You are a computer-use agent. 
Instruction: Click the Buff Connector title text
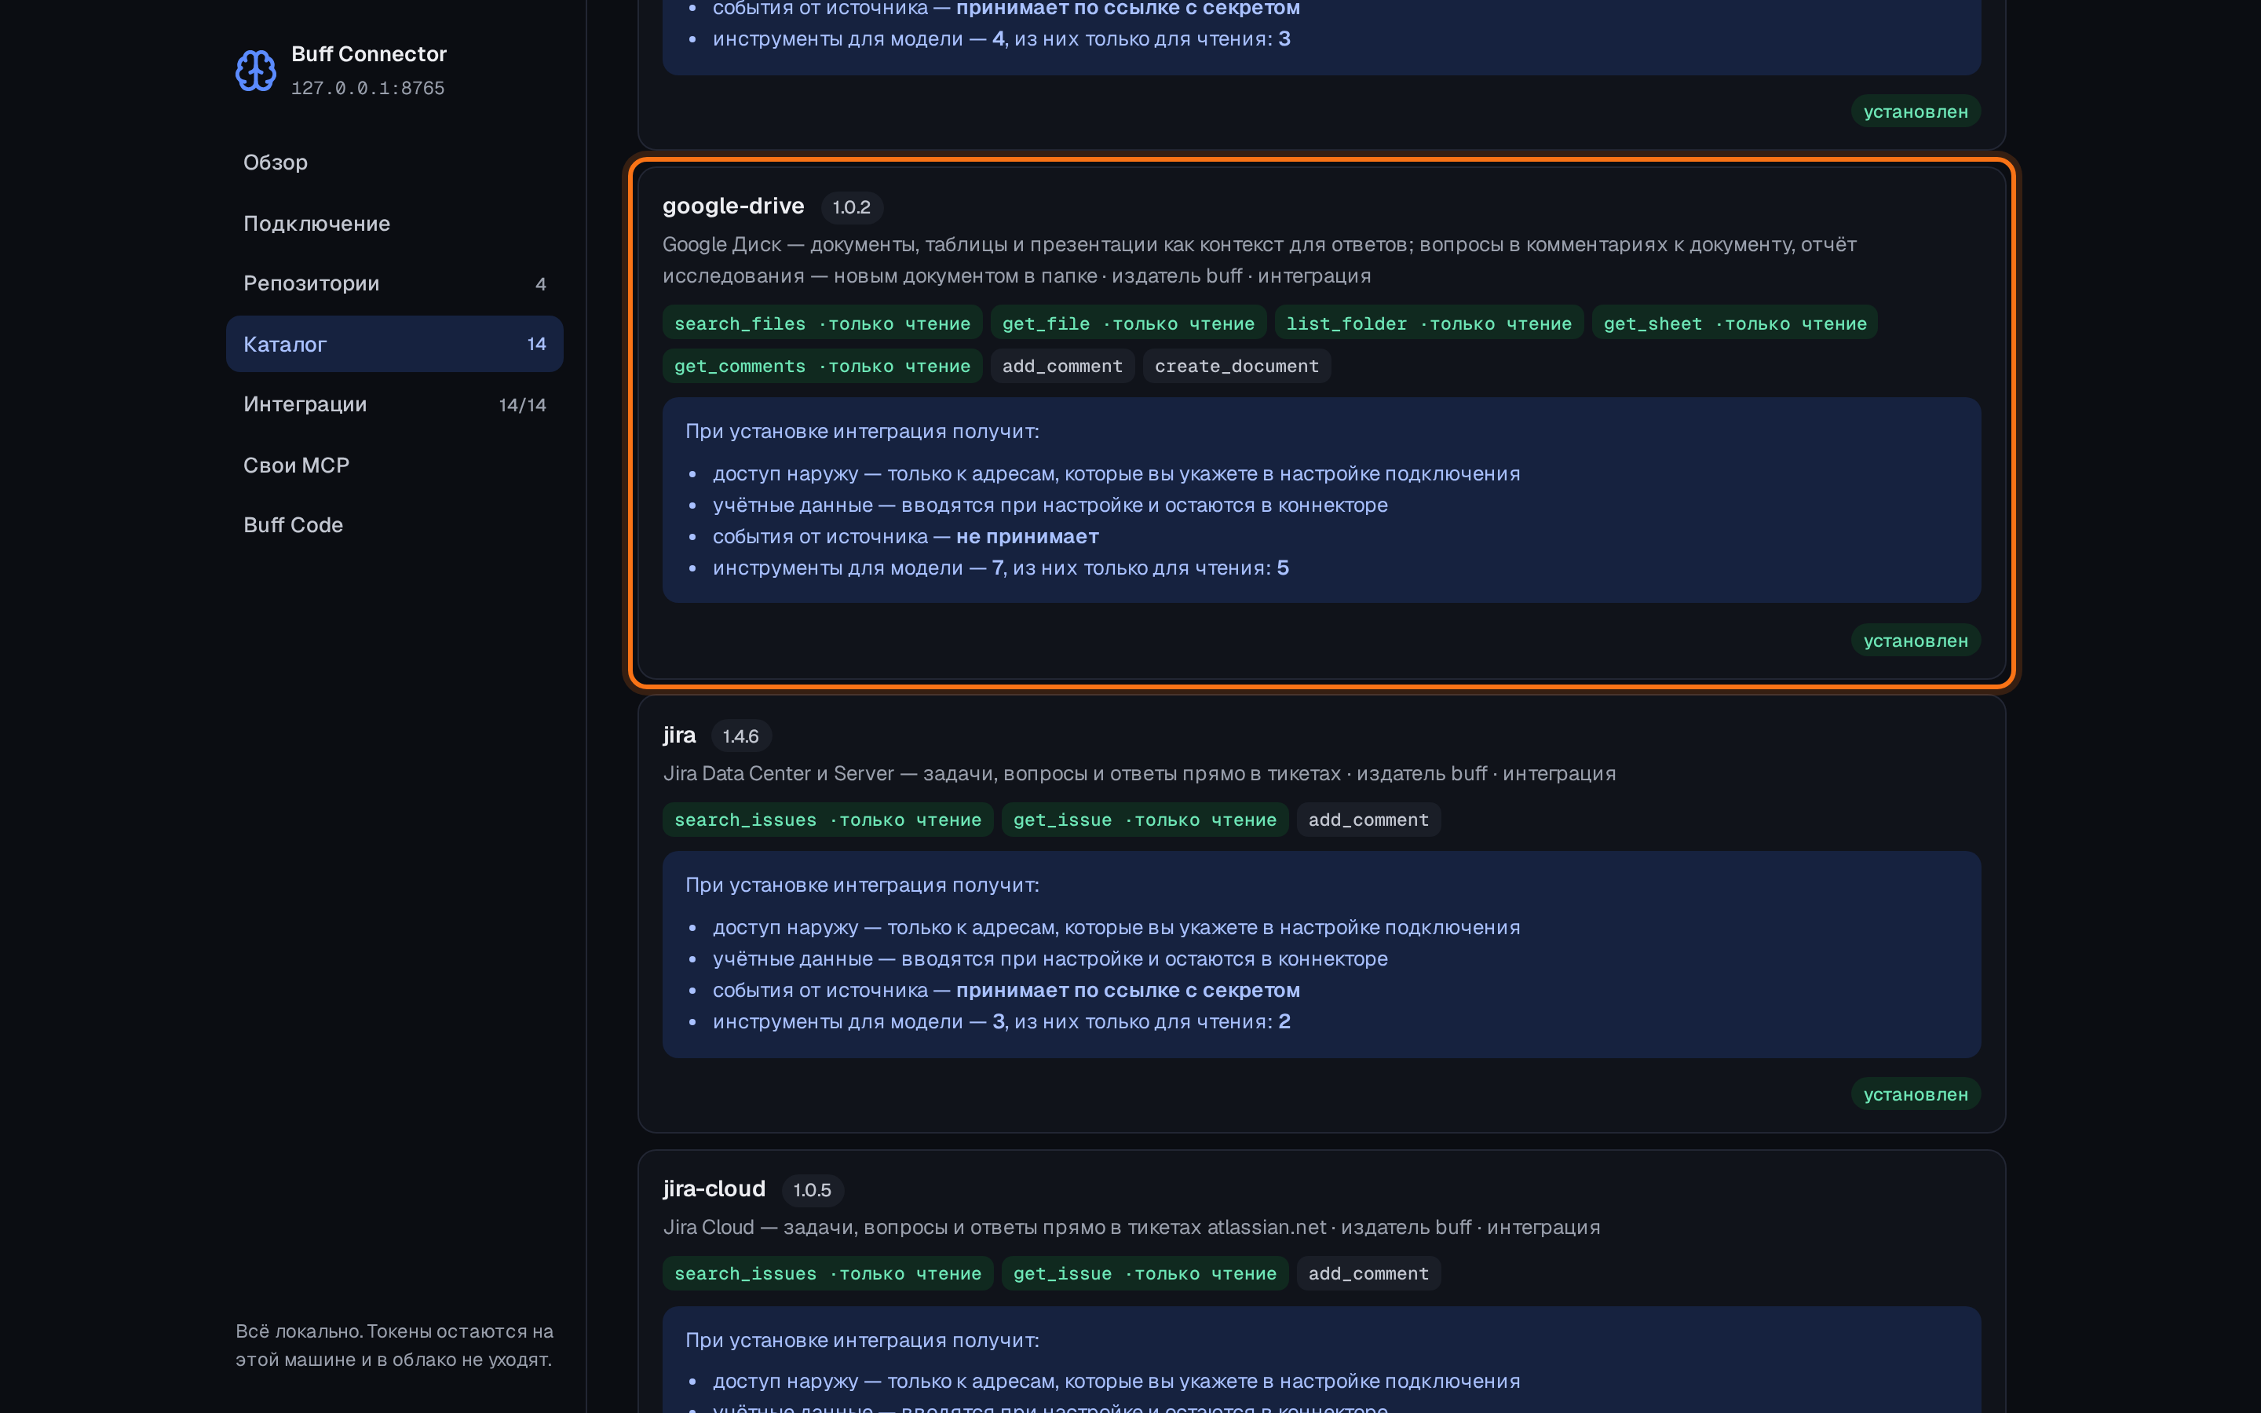[x=369, y=54]
